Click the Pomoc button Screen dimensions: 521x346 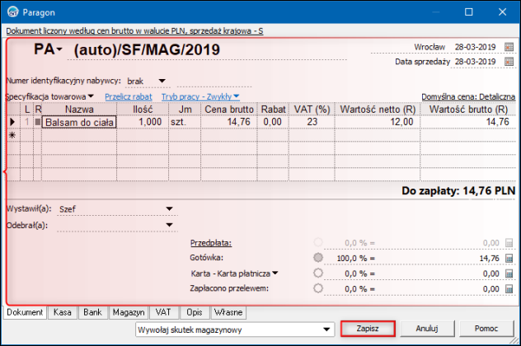(486, 329)
